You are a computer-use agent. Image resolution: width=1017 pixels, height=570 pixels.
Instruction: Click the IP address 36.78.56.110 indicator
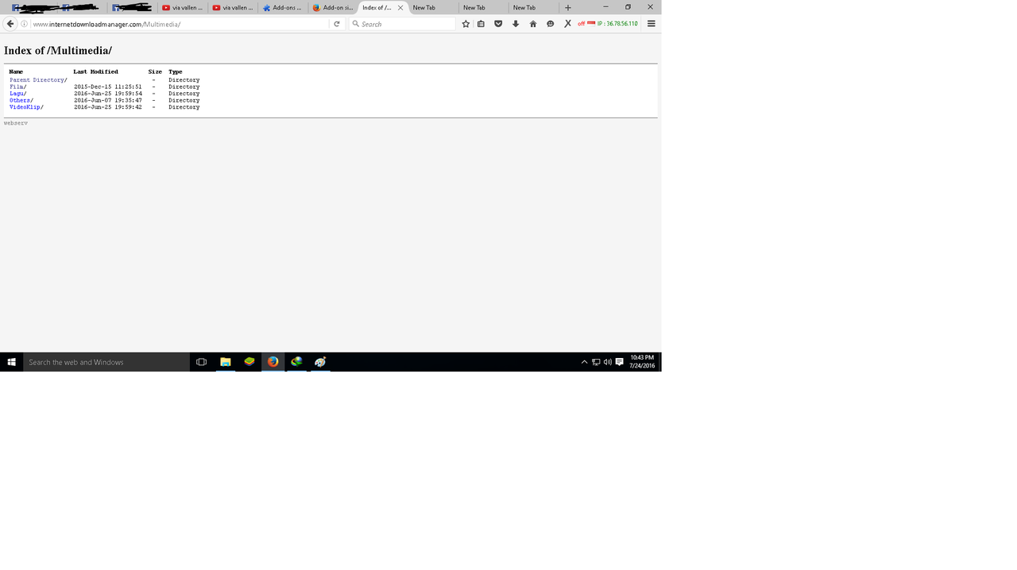(x=617, y=24)
